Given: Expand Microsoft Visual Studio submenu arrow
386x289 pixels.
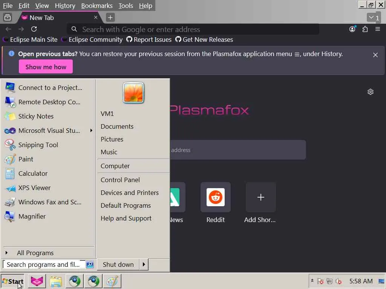Looking at the screenshot, I should (91, 131).
